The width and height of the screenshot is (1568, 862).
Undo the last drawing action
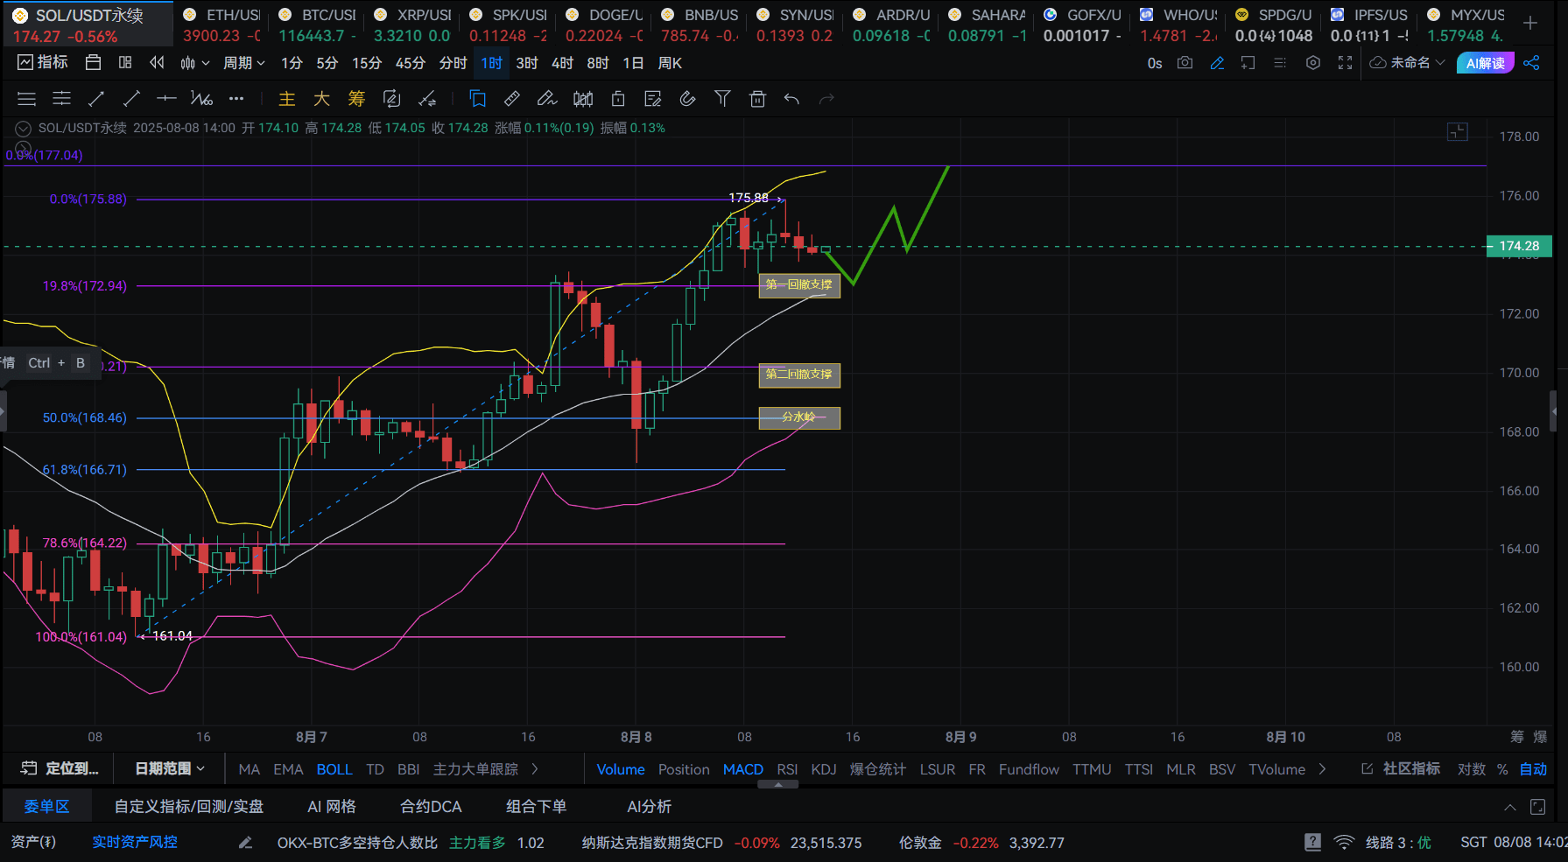(x=791, y=99)
